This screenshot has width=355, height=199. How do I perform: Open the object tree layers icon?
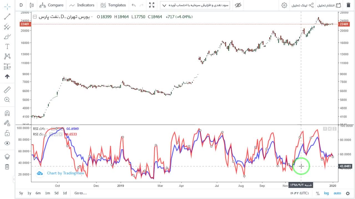point(7,157)
